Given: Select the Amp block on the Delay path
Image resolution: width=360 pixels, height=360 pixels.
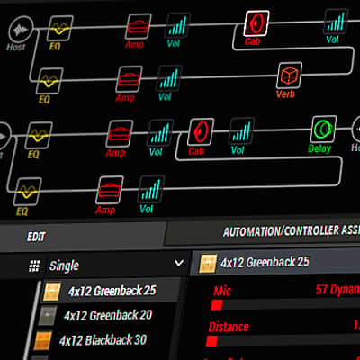Looking at the screenshot, I should click(x=120, y=134).
